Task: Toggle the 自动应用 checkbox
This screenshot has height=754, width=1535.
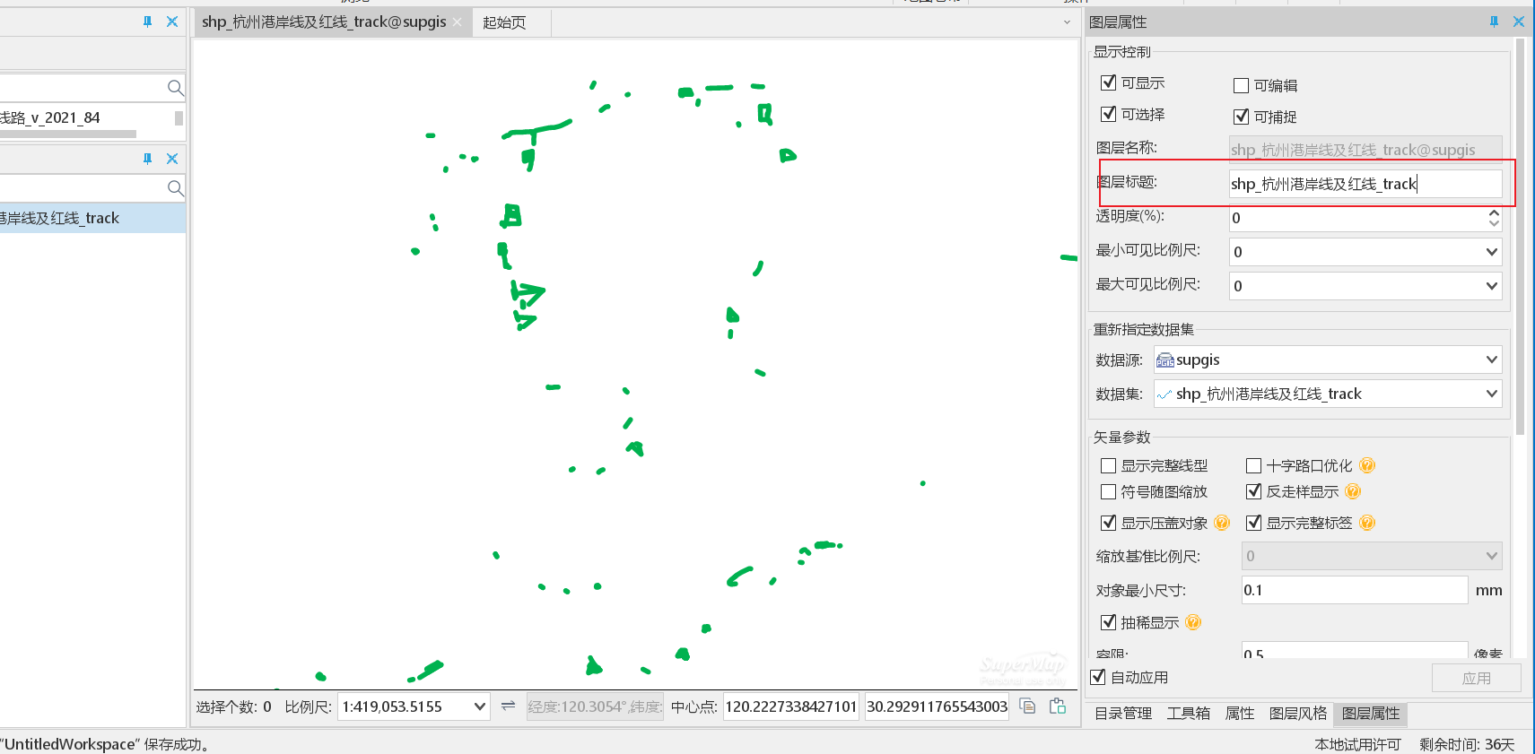Action: pos(1098,677)
